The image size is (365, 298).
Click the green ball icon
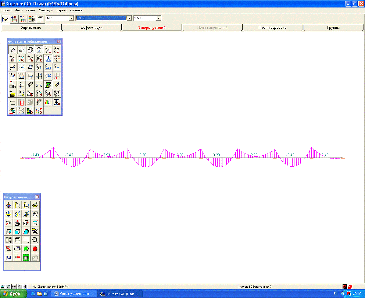coord(26,248)
